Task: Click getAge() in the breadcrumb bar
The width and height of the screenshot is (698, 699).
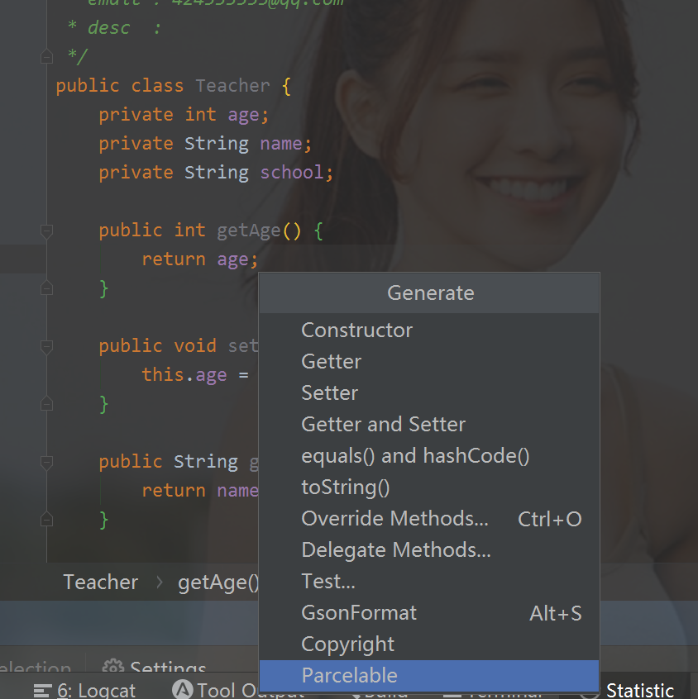Action: click(218, 582)
